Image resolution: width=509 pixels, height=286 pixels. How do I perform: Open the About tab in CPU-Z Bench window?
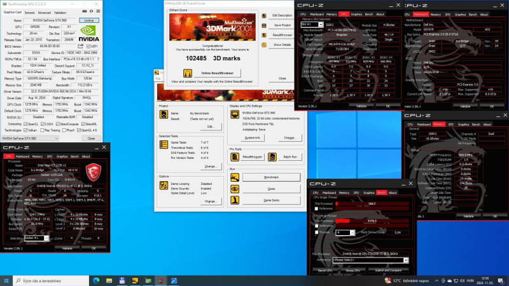tap(393, 193)
